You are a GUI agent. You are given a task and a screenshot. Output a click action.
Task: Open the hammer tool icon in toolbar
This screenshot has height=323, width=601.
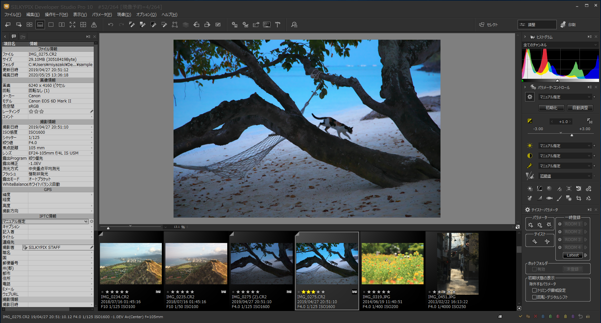[x=278, y=25]
